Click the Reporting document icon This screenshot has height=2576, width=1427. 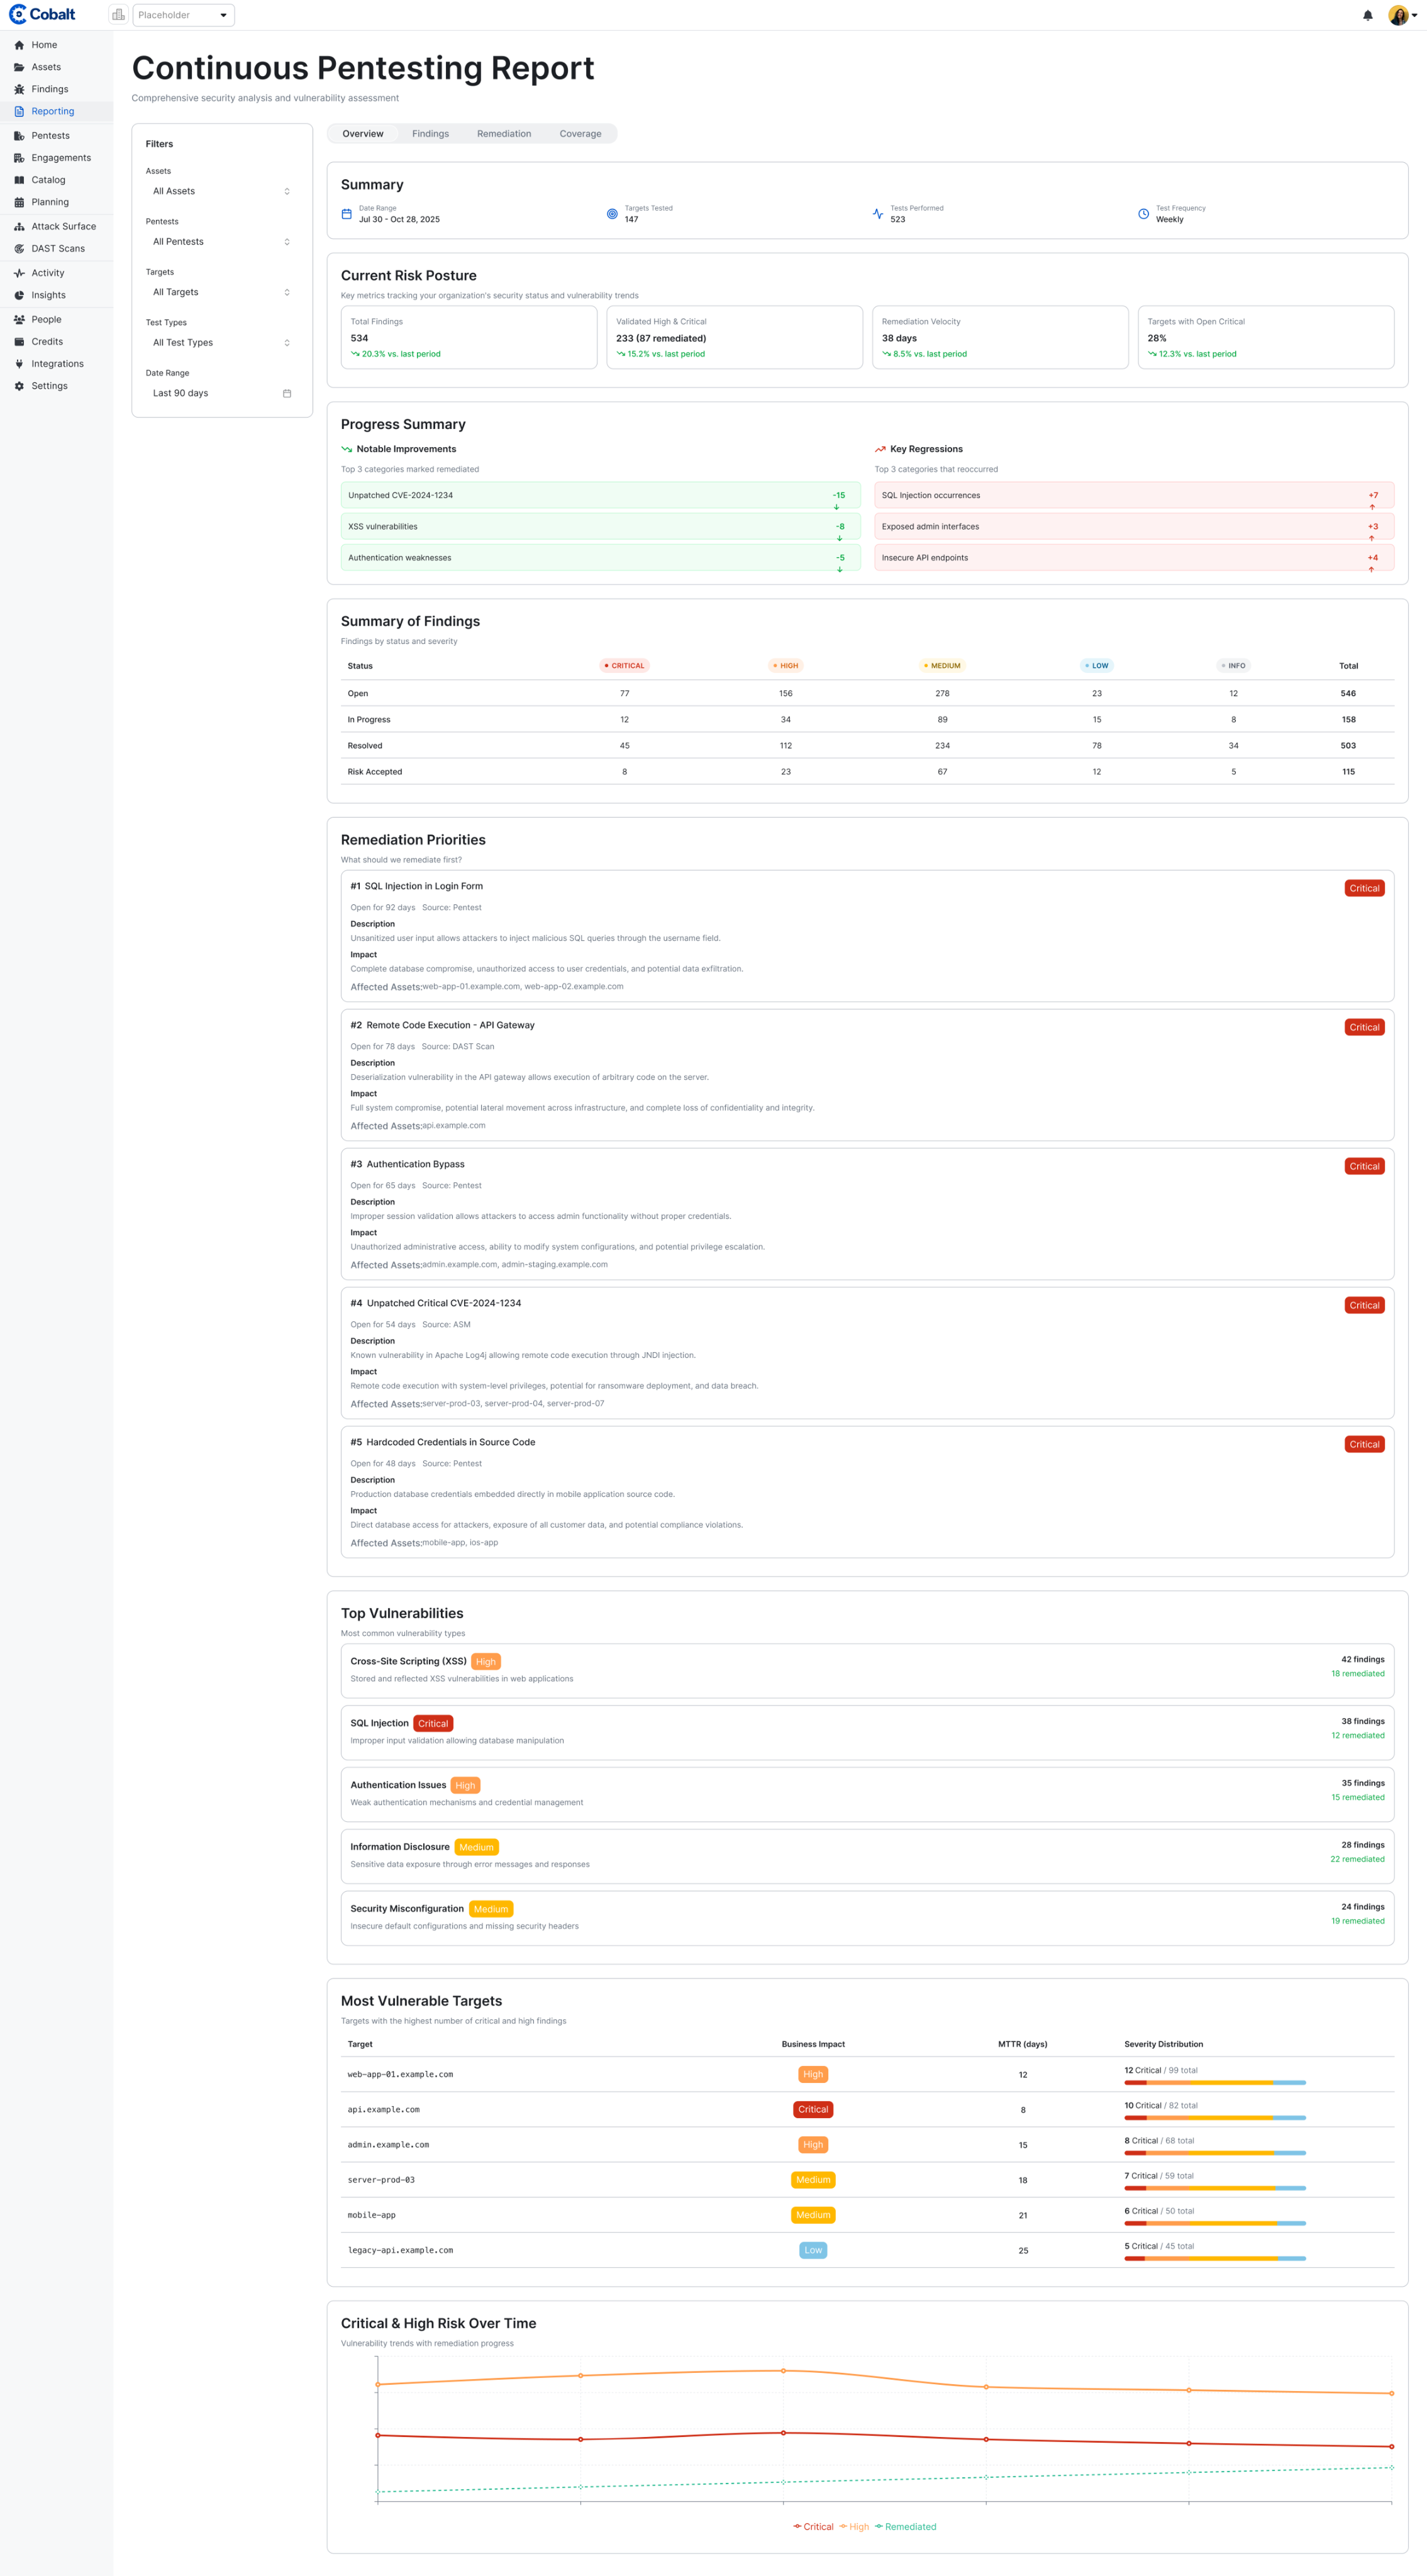(x=19, y=111)
